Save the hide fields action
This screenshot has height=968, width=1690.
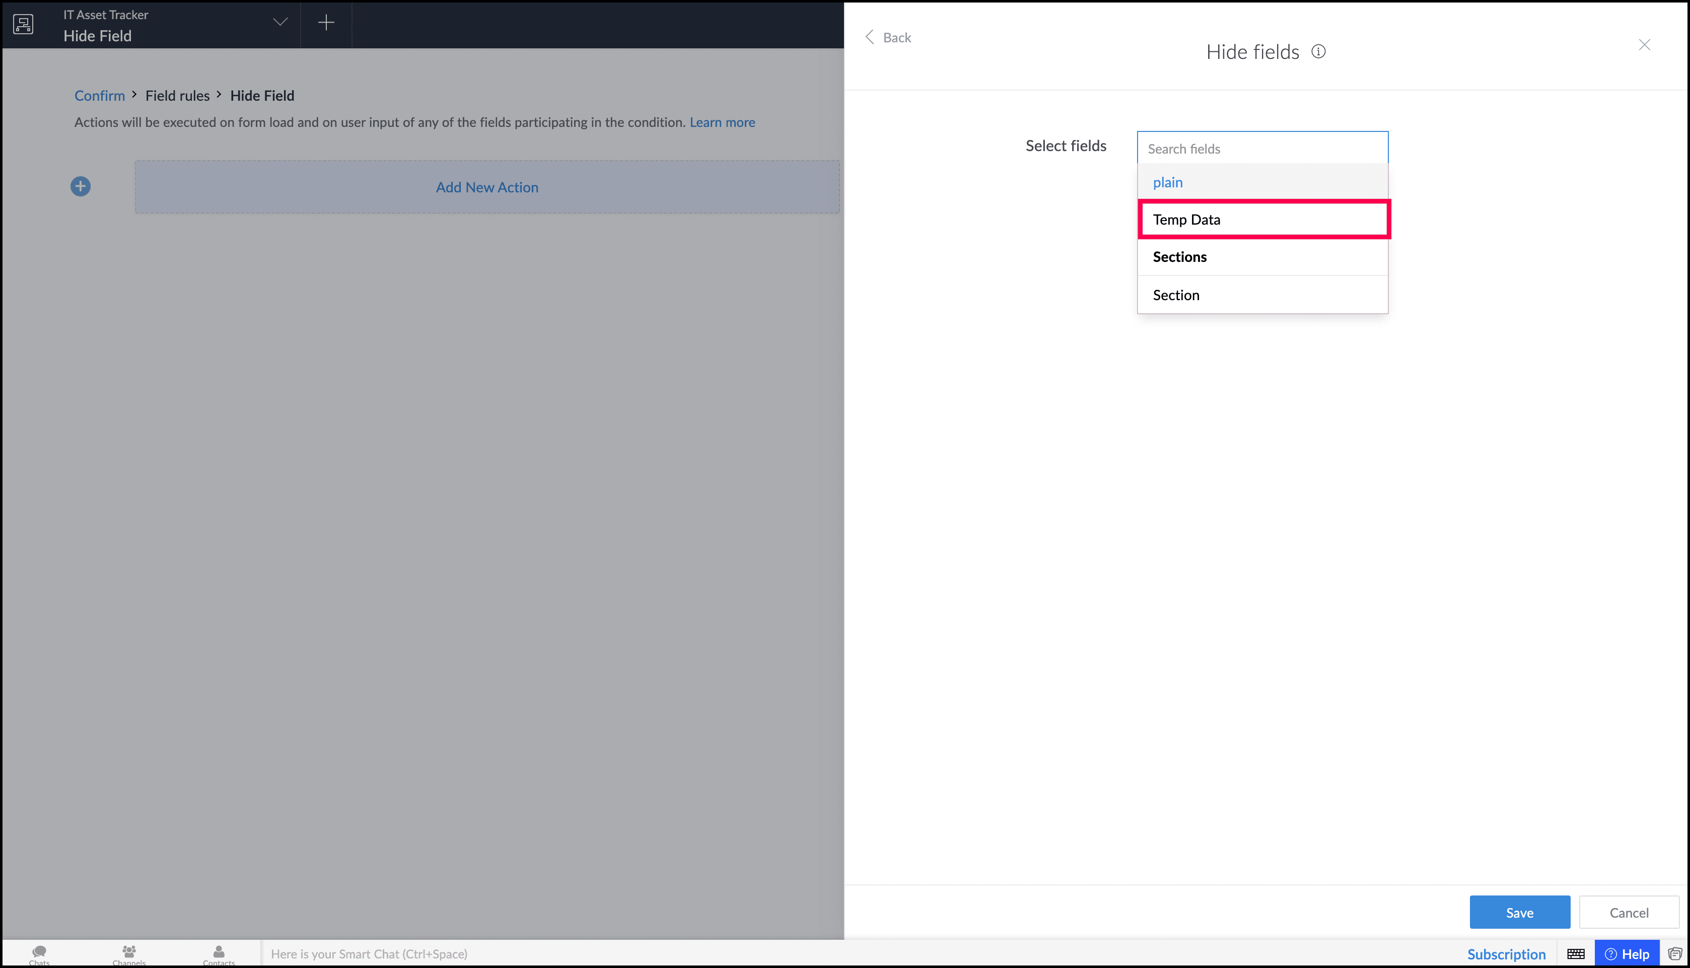[x=1519, y=912]
